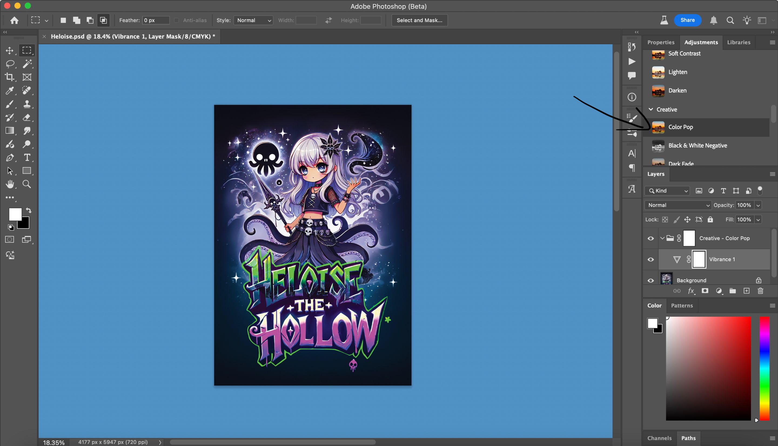Click Select and Mask button
Viewport: 778px width, 446px height.
pos(420,20)
